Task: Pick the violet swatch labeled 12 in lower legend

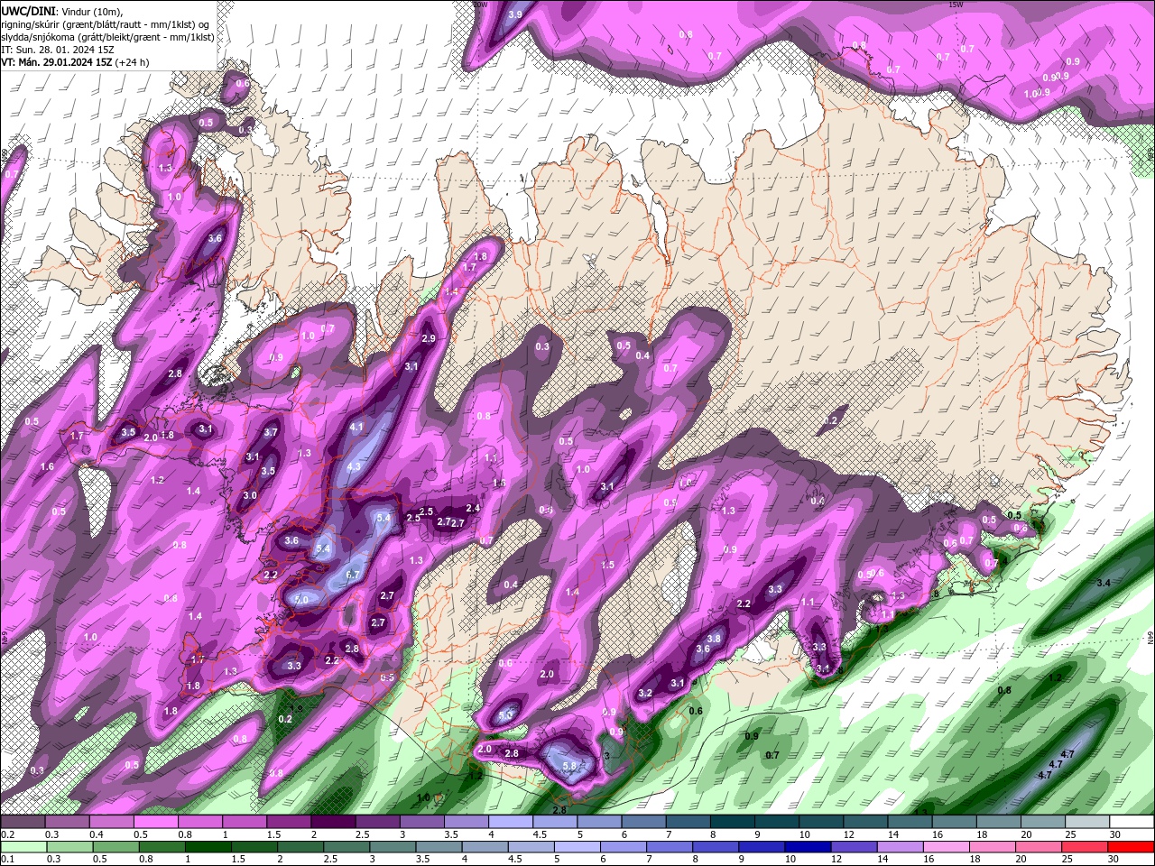Action: click(852, 847)
